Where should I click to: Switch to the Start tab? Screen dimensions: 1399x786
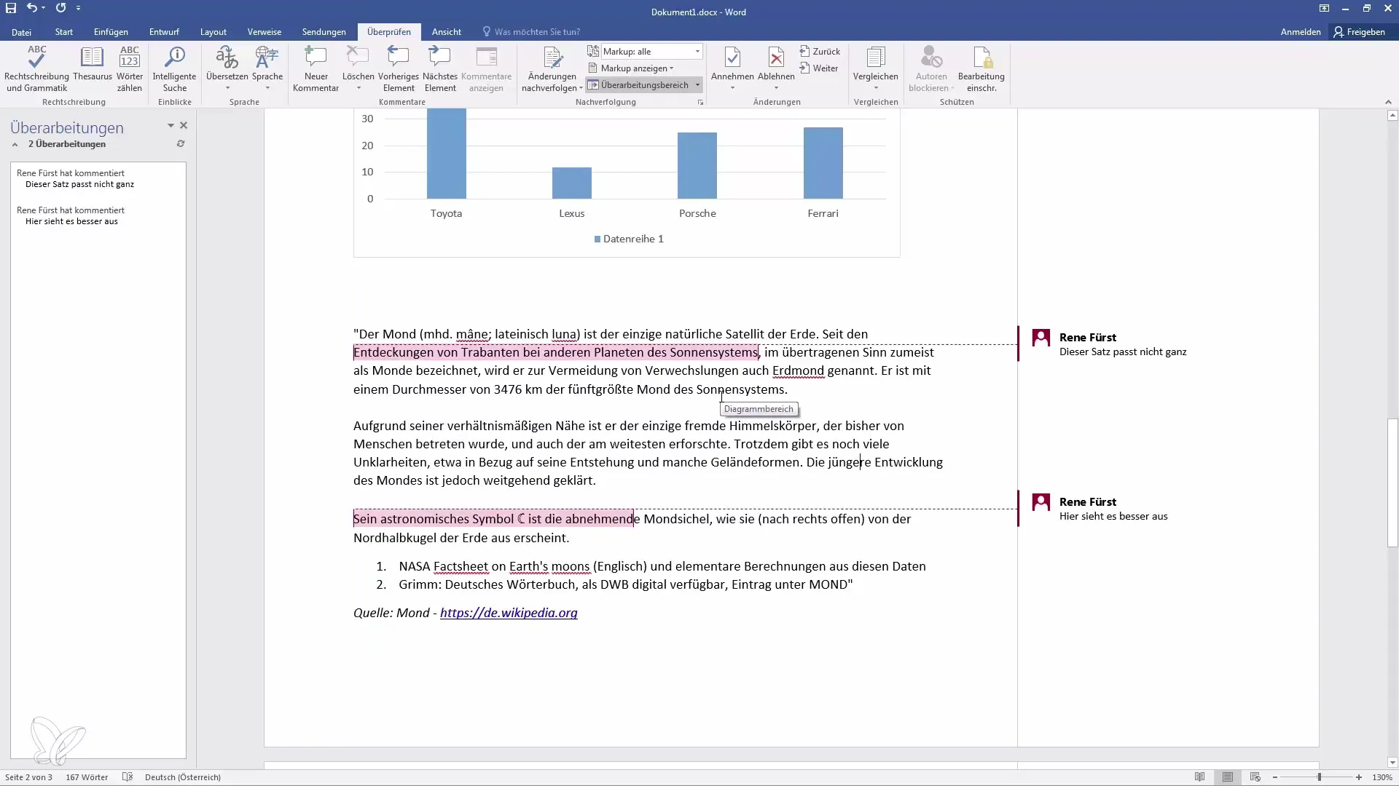64,32
